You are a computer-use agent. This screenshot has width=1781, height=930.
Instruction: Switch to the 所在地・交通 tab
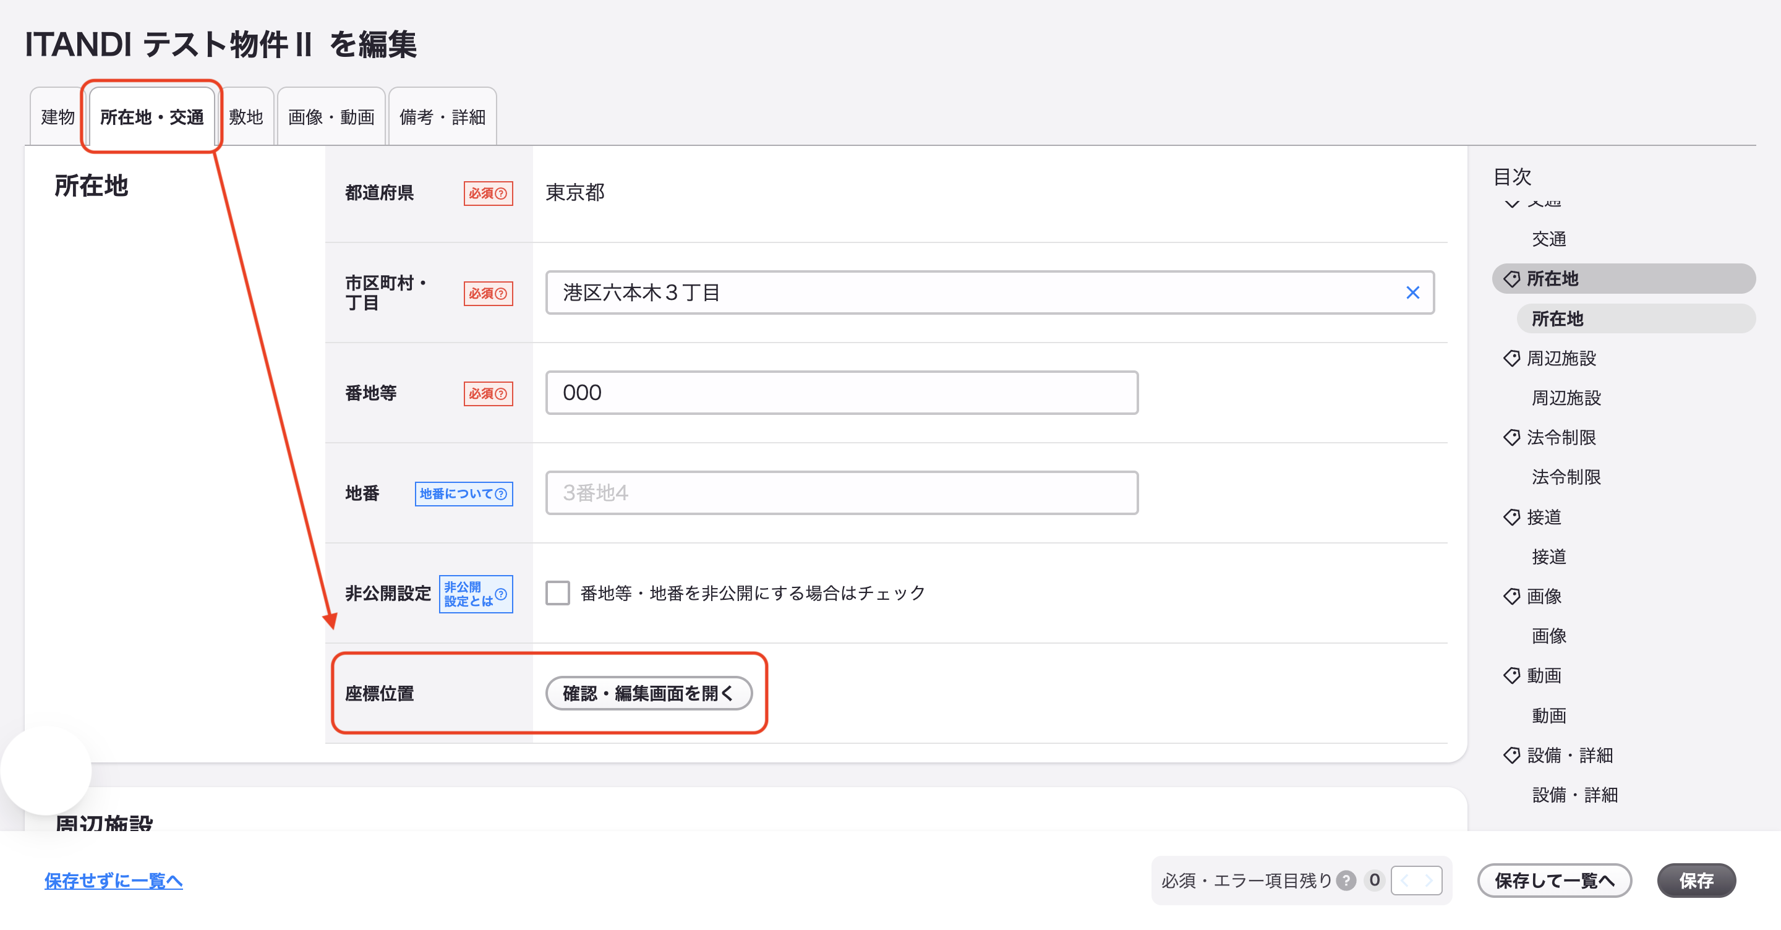152,117
